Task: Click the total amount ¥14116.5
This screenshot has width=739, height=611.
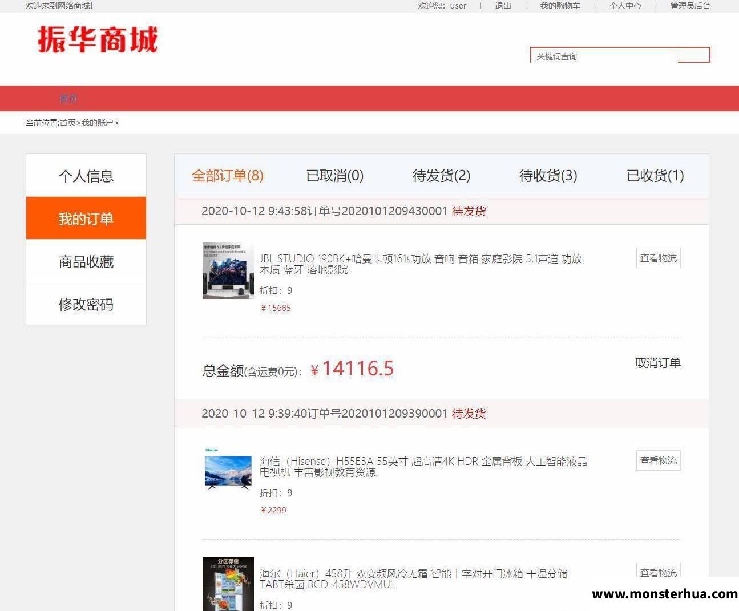Action: 352,369
